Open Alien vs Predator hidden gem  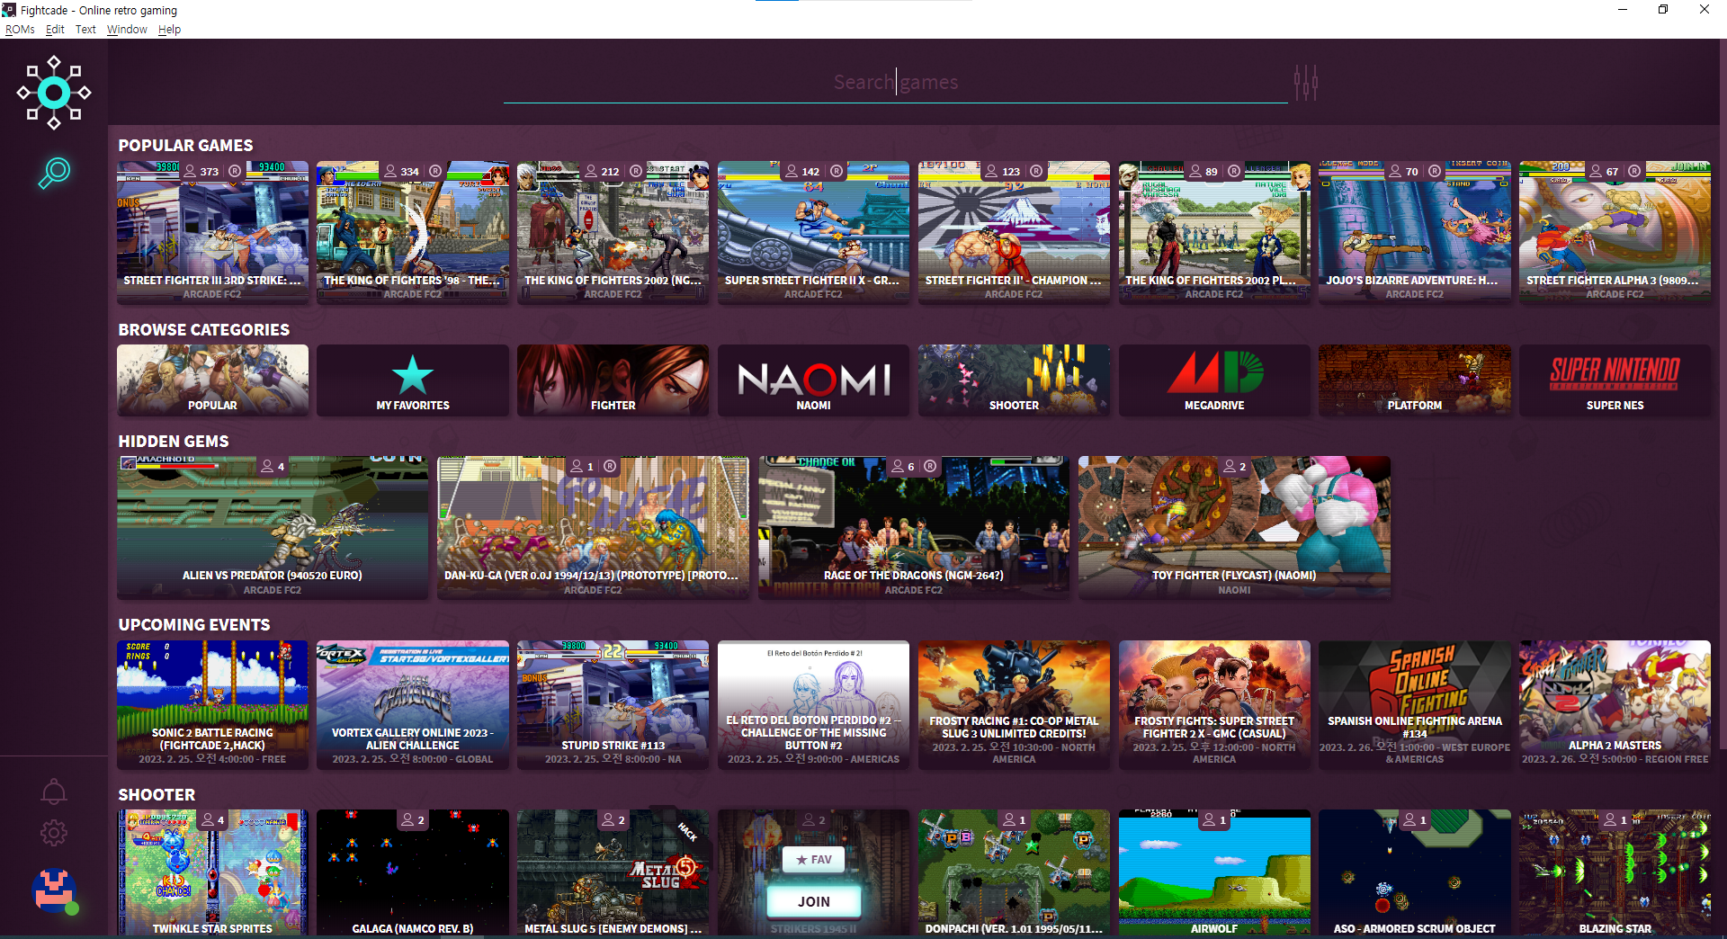point(273,527)
